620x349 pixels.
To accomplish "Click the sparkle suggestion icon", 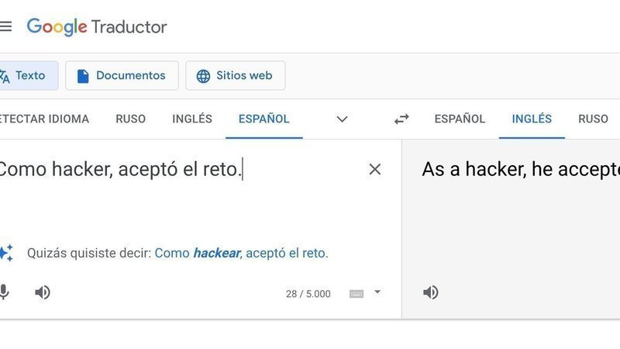I will click(6, 253).
